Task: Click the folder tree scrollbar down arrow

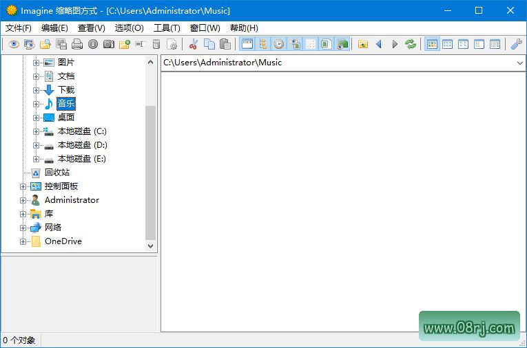Action: (151, 246)
